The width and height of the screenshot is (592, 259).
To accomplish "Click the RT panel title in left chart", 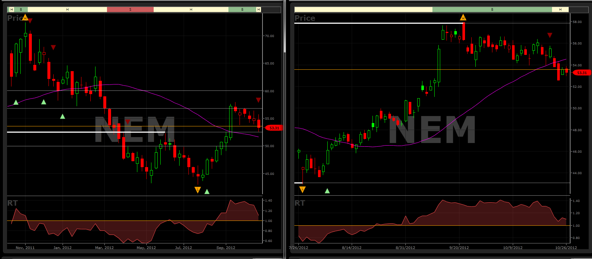I will point(12,203).
